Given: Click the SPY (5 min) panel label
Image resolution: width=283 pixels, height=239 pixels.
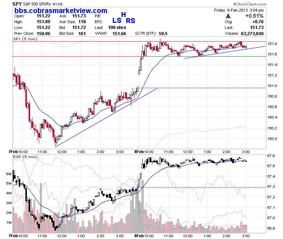Looking at the screenshot, I should pos(25,39).
